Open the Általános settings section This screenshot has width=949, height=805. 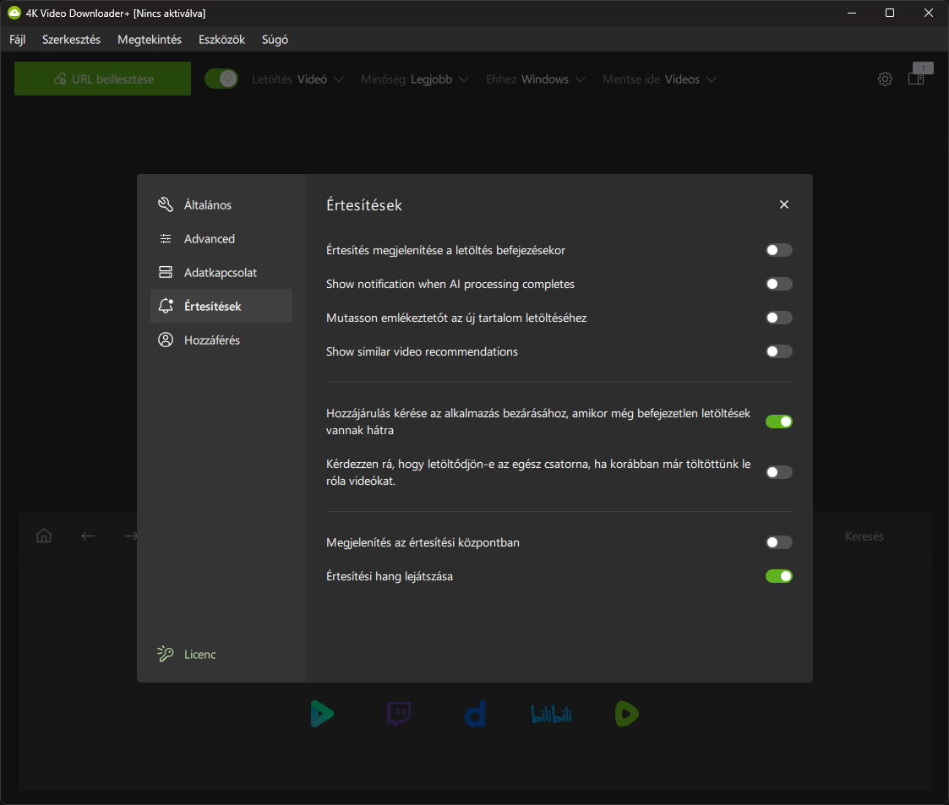pos(221,205)
